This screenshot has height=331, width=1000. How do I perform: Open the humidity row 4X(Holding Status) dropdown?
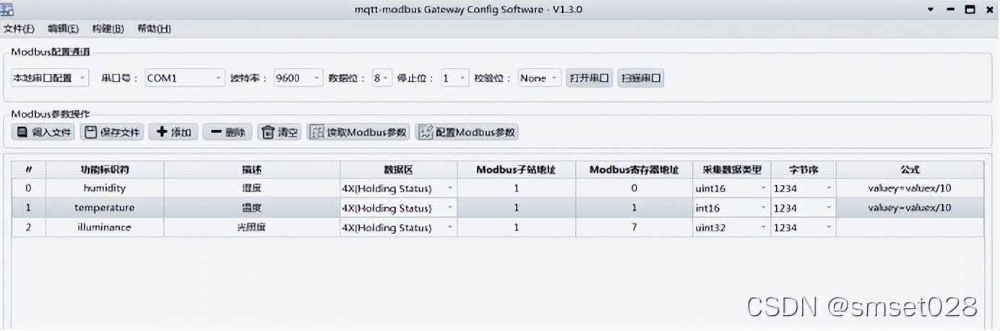398,189
